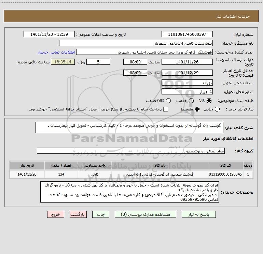Select the جزیی purchase type radio
263x254 pixels.
point(217,109)
